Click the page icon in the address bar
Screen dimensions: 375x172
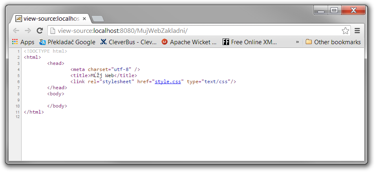click(53, 31)
